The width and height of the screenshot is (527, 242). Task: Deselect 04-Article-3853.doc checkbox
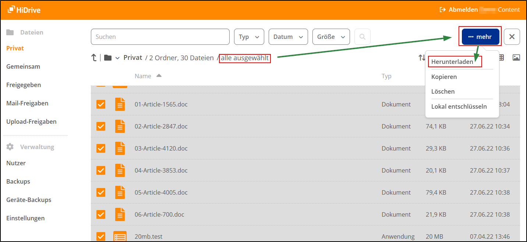point(100,170)
